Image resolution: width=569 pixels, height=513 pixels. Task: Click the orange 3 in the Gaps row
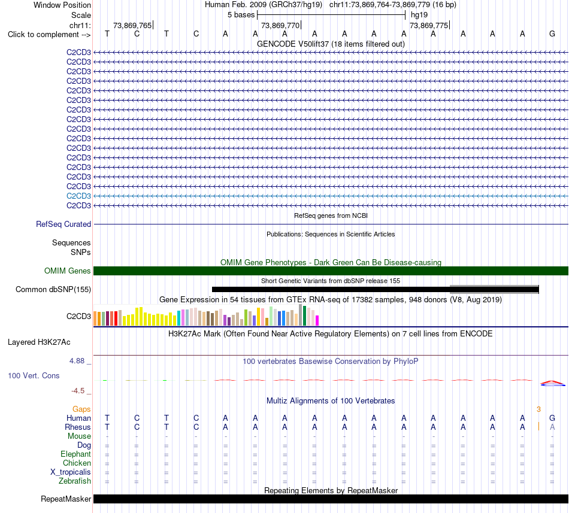(538, 409)
